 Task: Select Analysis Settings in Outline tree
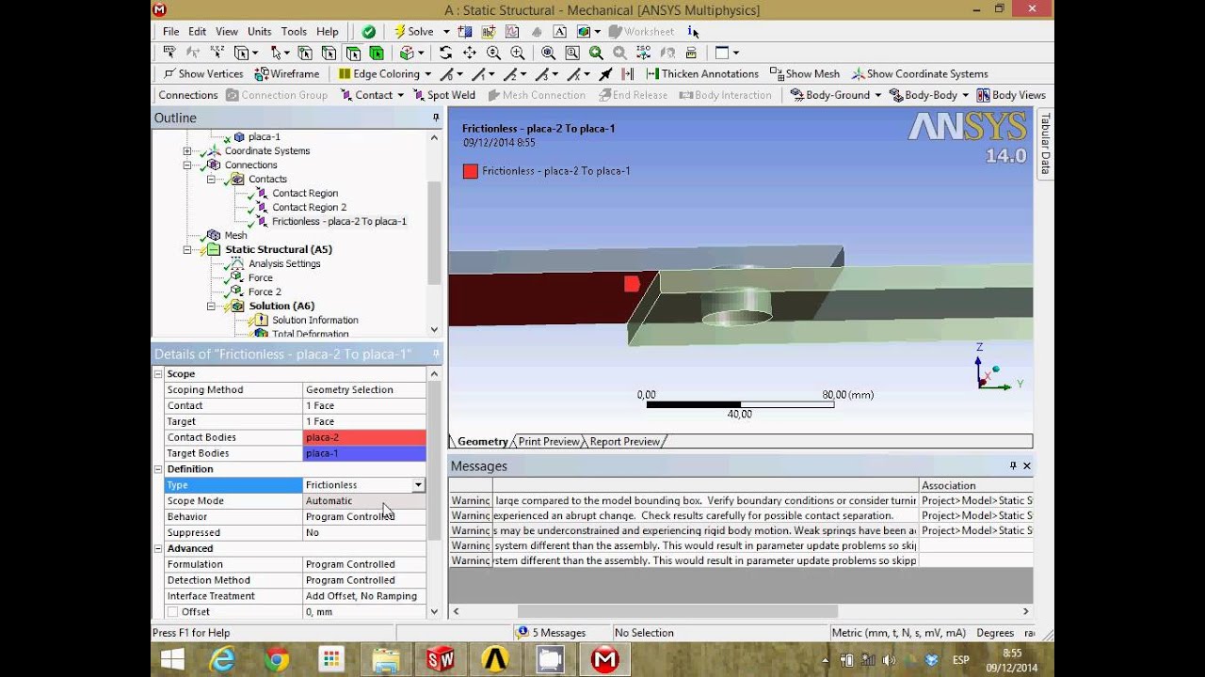click(284, 264)
